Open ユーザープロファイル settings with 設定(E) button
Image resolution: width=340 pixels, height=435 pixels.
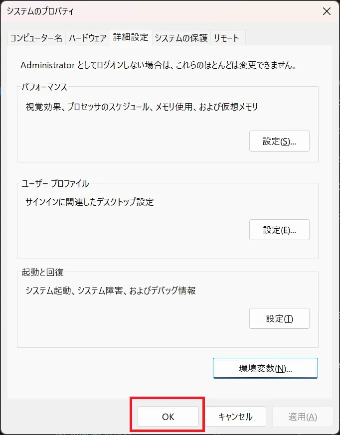tap(279, 230)
